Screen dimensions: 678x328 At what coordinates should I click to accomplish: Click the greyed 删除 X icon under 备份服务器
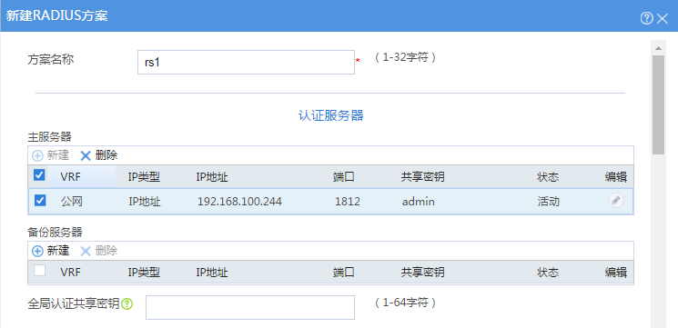click(x=86, y=251)
